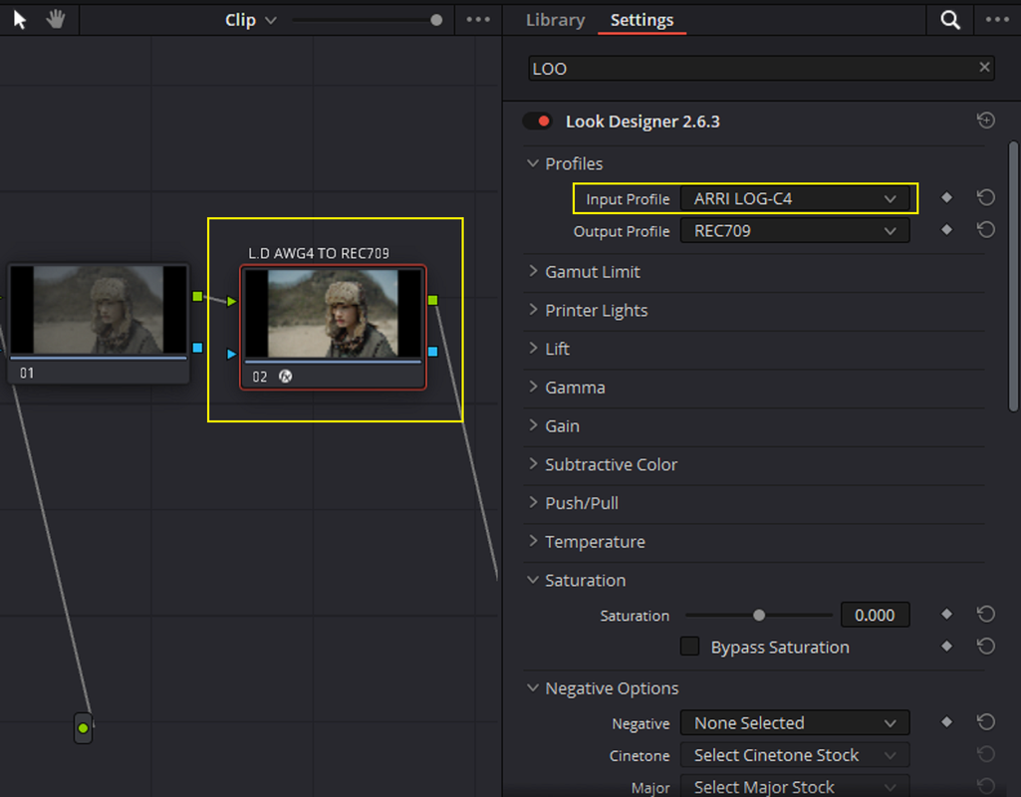Open the Clip mode dropdown
Viewport: 1021px width, 797px height.
[251, 20]
